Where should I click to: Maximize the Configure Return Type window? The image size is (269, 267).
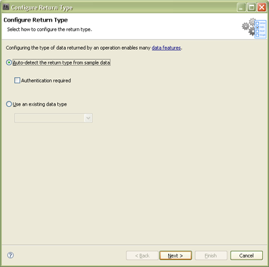pyautogui.click(x=252, y=7)
